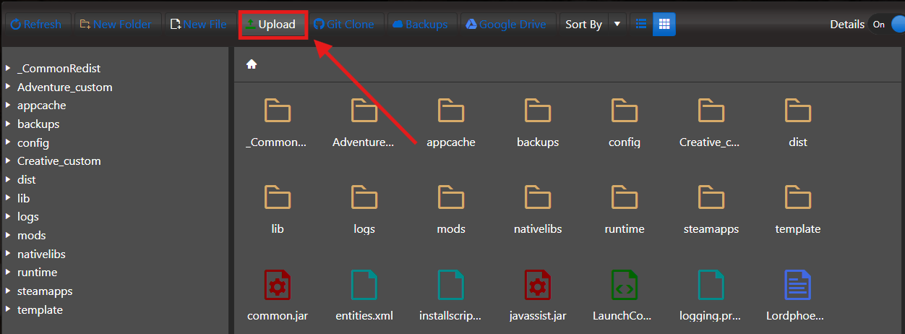The height and width of the screenshot is (334, 905).
Task: Select Creative_custom in the sidebar tree
Action: pos(59,160)
